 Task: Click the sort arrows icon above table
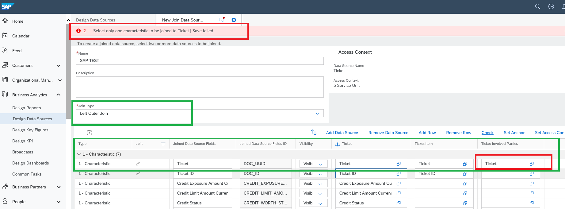point(313,132)
